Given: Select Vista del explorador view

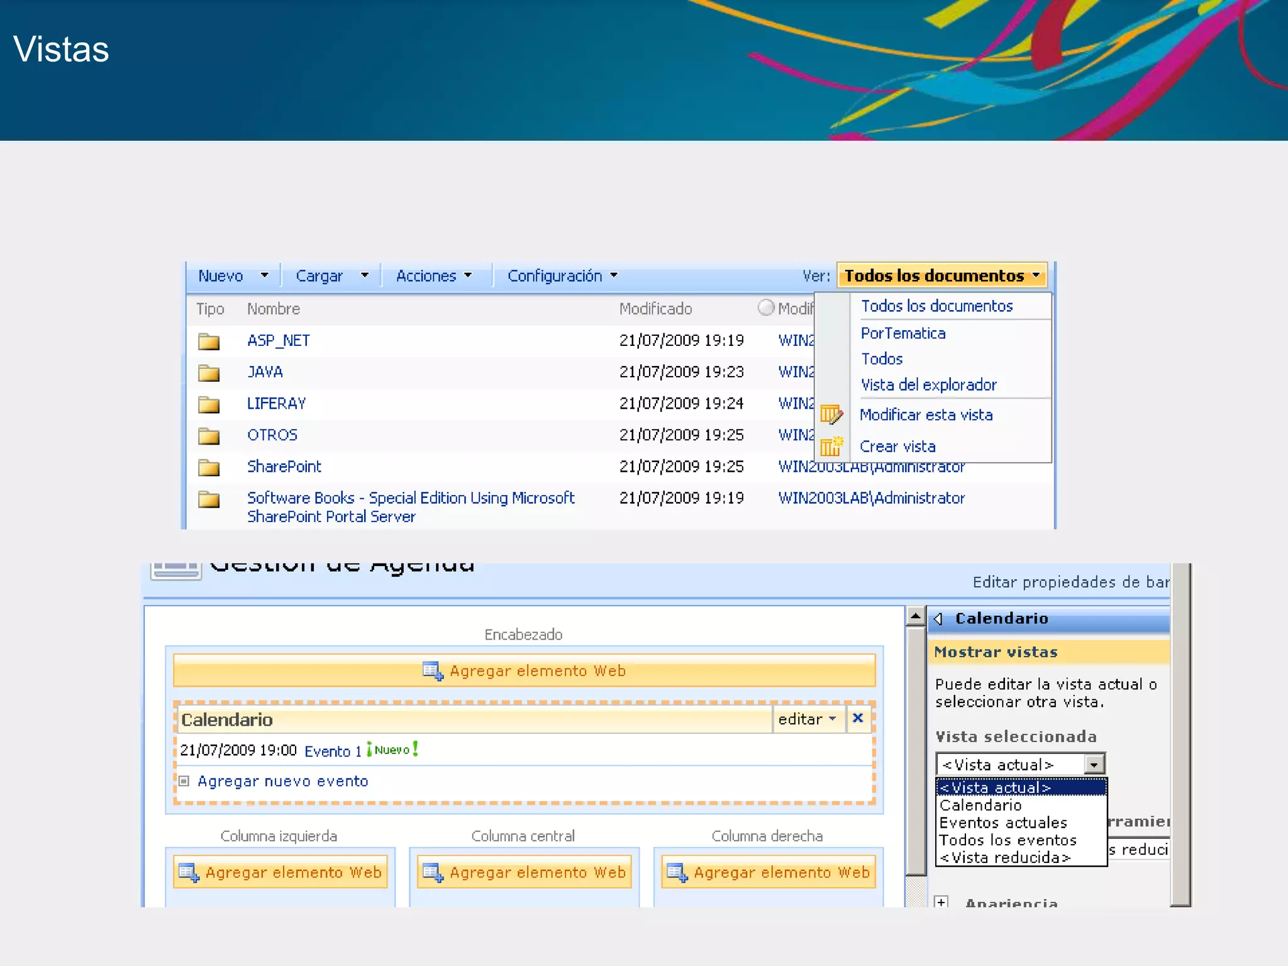Looking at the screenshot, I should pyautogui.click(x=928, y=385).
